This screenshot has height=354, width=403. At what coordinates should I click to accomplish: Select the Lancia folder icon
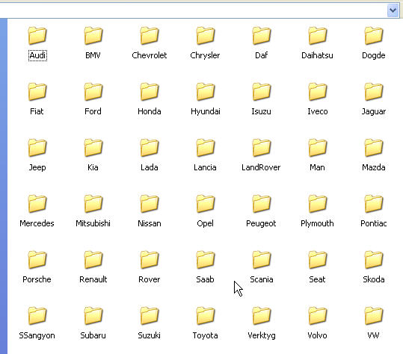click(x=206, y=147)
